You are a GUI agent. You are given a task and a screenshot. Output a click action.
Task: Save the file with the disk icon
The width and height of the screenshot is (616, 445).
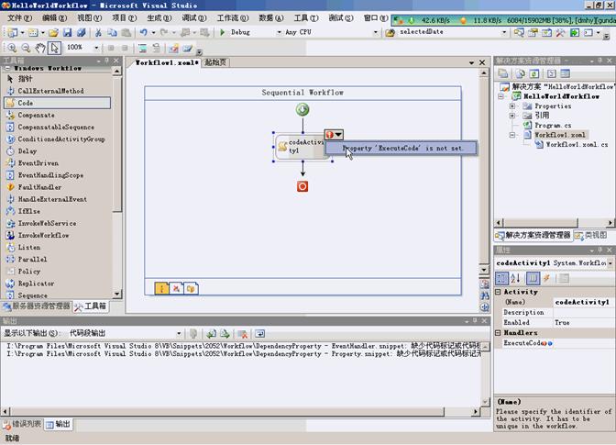click(x=68, y=33)
